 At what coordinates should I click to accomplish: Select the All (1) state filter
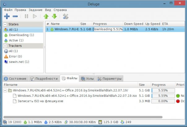23,30
